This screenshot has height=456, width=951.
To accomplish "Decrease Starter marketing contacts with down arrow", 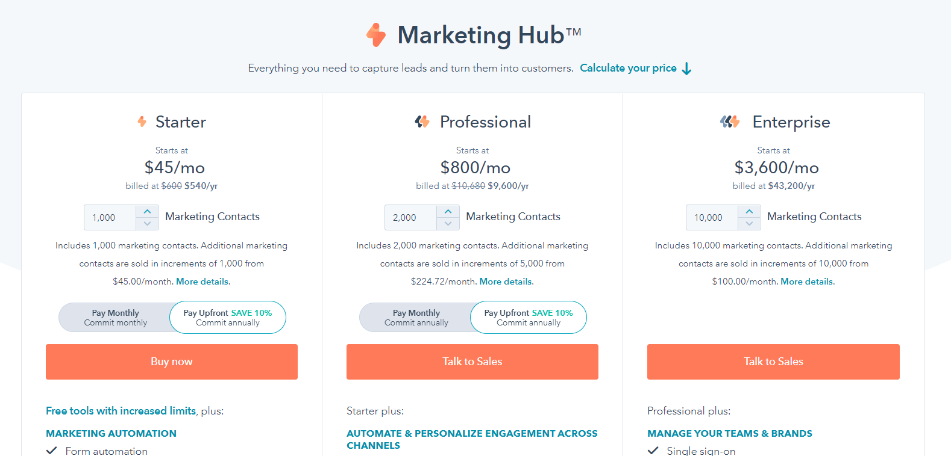I will 147,224.
